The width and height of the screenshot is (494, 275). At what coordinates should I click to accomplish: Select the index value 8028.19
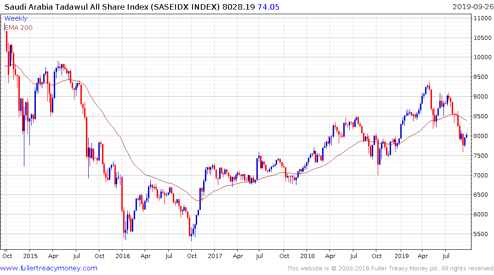tap(238, 7)
